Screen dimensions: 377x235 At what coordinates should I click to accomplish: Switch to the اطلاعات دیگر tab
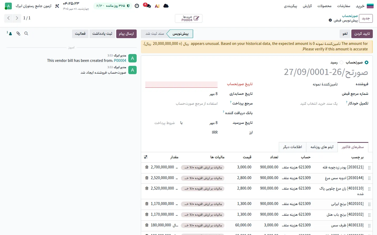click(x=292, y=147)
